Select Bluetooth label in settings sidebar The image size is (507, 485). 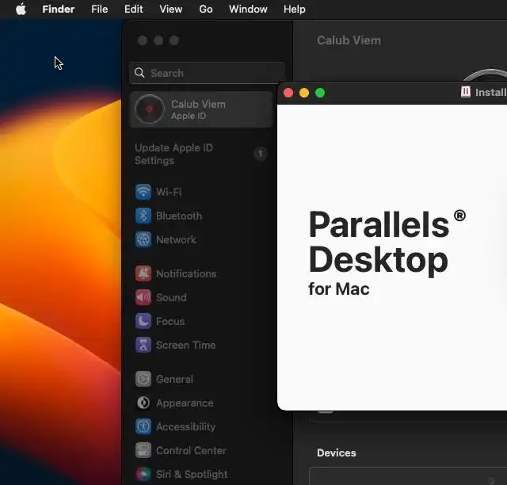point(179,216)
